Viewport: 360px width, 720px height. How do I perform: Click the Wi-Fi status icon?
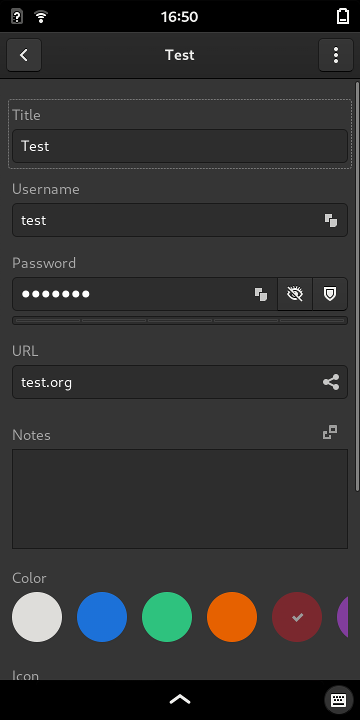(41, 16)
